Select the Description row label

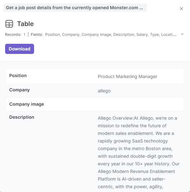coord(22,117)
